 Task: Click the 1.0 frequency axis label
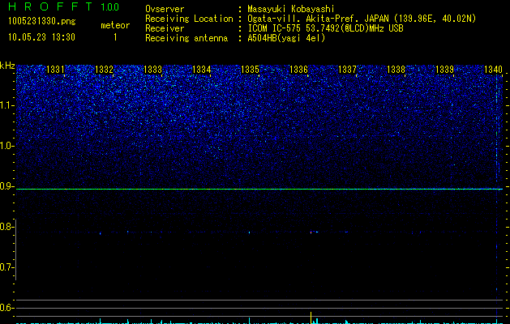pos(7,146)
